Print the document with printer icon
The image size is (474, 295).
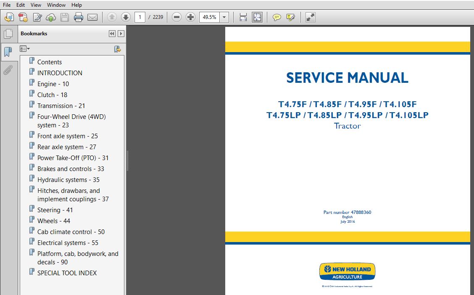(78, 17)
